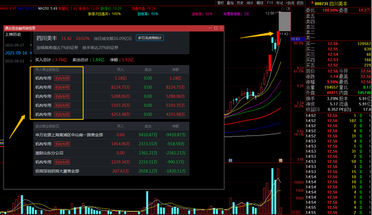Click the 返回 button in toolbar
Viewport: 372px width, 215px height.
[x=300, y=3]
